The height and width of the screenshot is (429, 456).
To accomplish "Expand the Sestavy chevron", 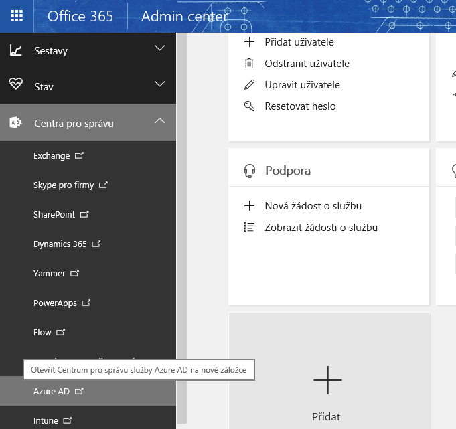I will 159,48.
